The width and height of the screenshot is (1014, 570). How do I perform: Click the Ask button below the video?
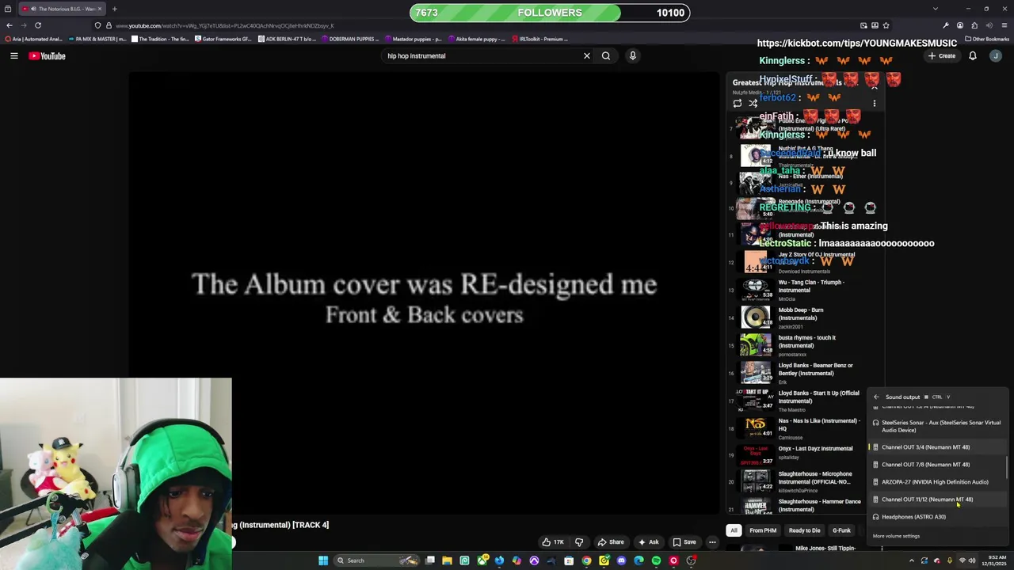[648, 542]
